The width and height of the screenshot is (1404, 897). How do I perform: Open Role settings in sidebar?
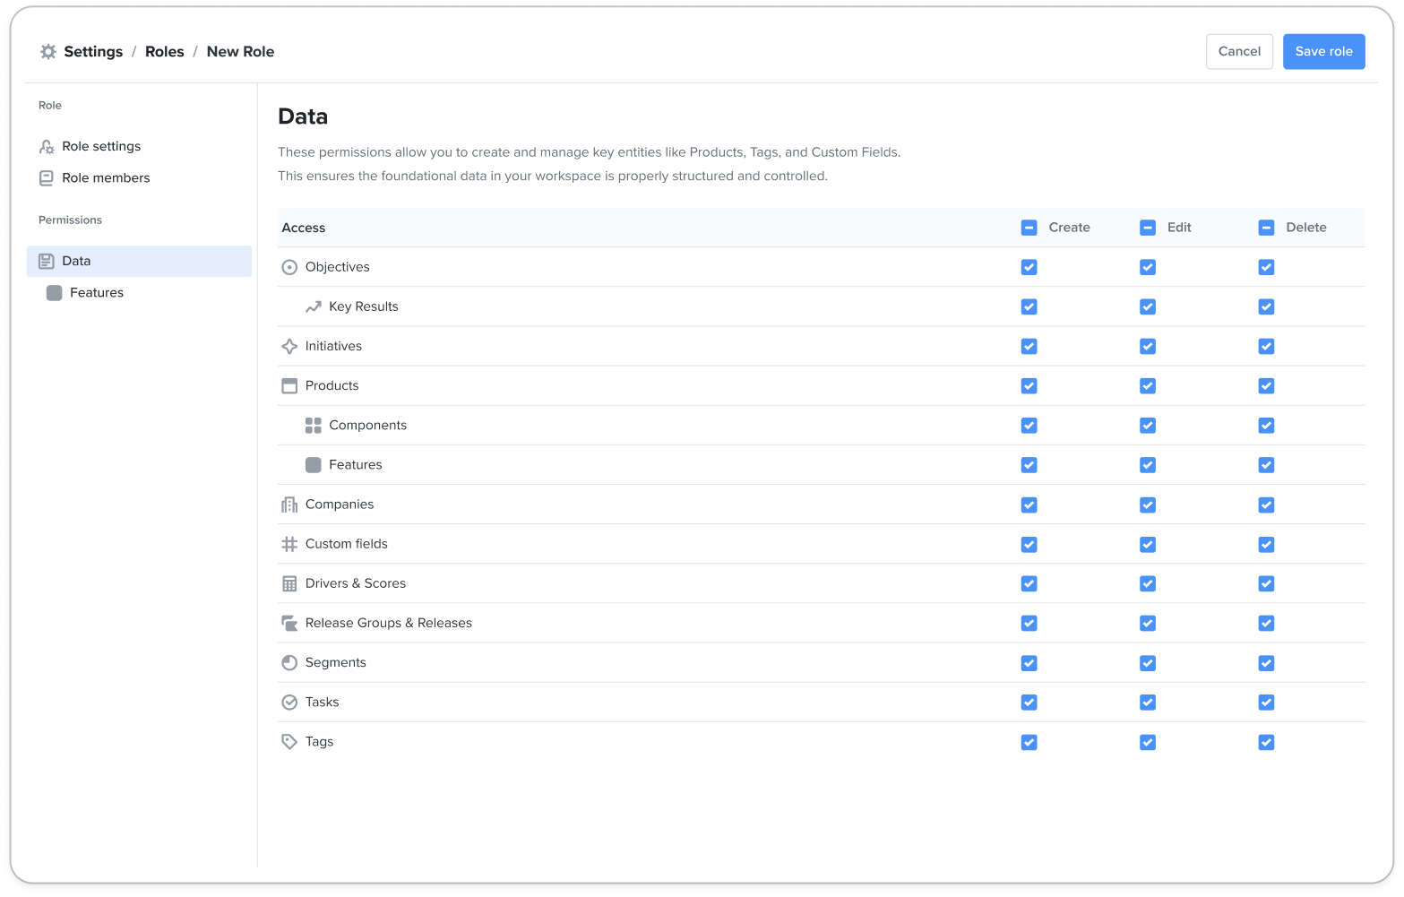[101, 146]
